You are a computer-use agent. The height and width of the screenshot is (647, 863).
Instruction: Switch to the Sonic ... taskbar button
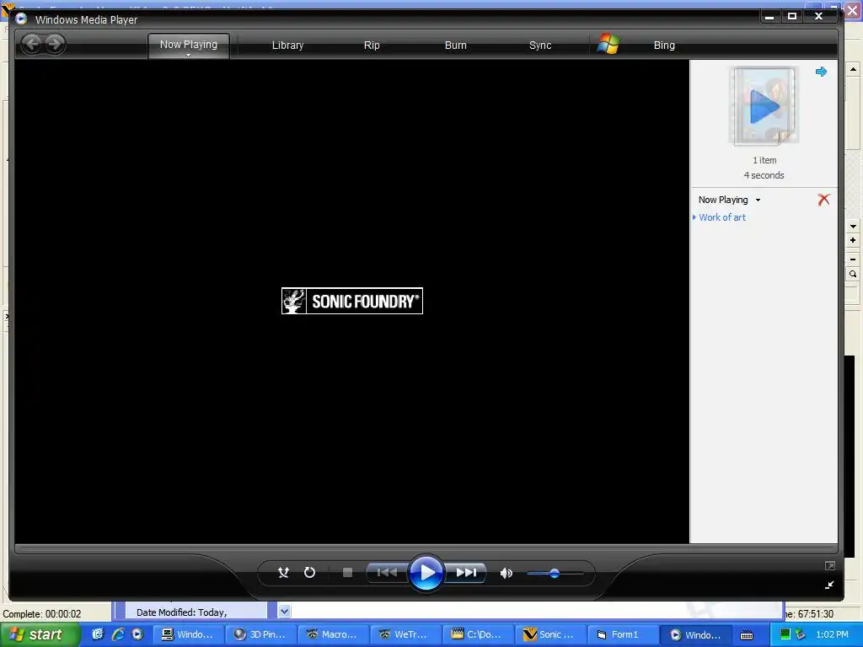tap(551, 635)
